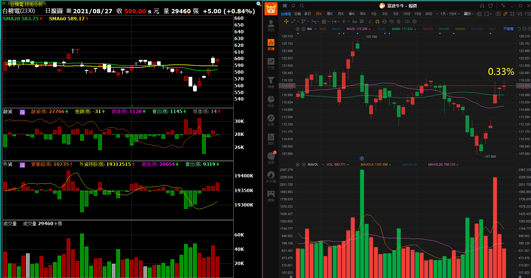This screenshot has width=531, height=278.
Task: Open the 行情 markets section in sidebar
Action: tap(271, 64)
